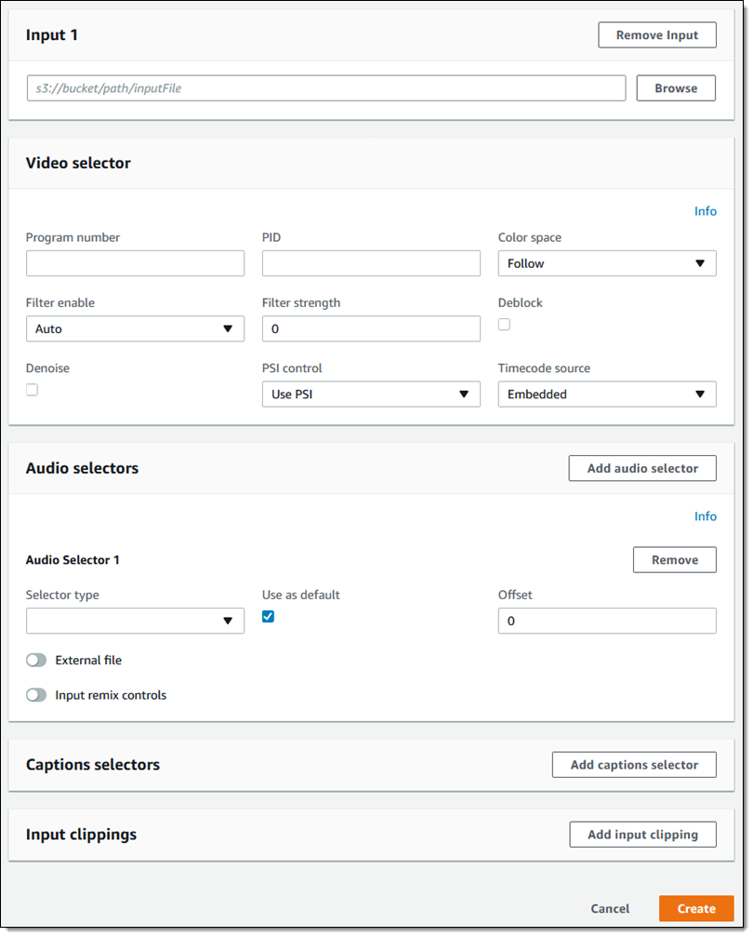Click the S3 input file path field
This screenshot has height=937, width=753.
pos(325,88)
